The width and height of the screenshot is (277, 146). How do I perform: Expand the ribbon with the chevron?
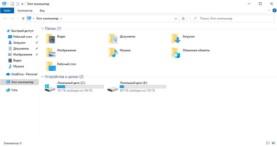pyautogui.click(x=269, y=11)
